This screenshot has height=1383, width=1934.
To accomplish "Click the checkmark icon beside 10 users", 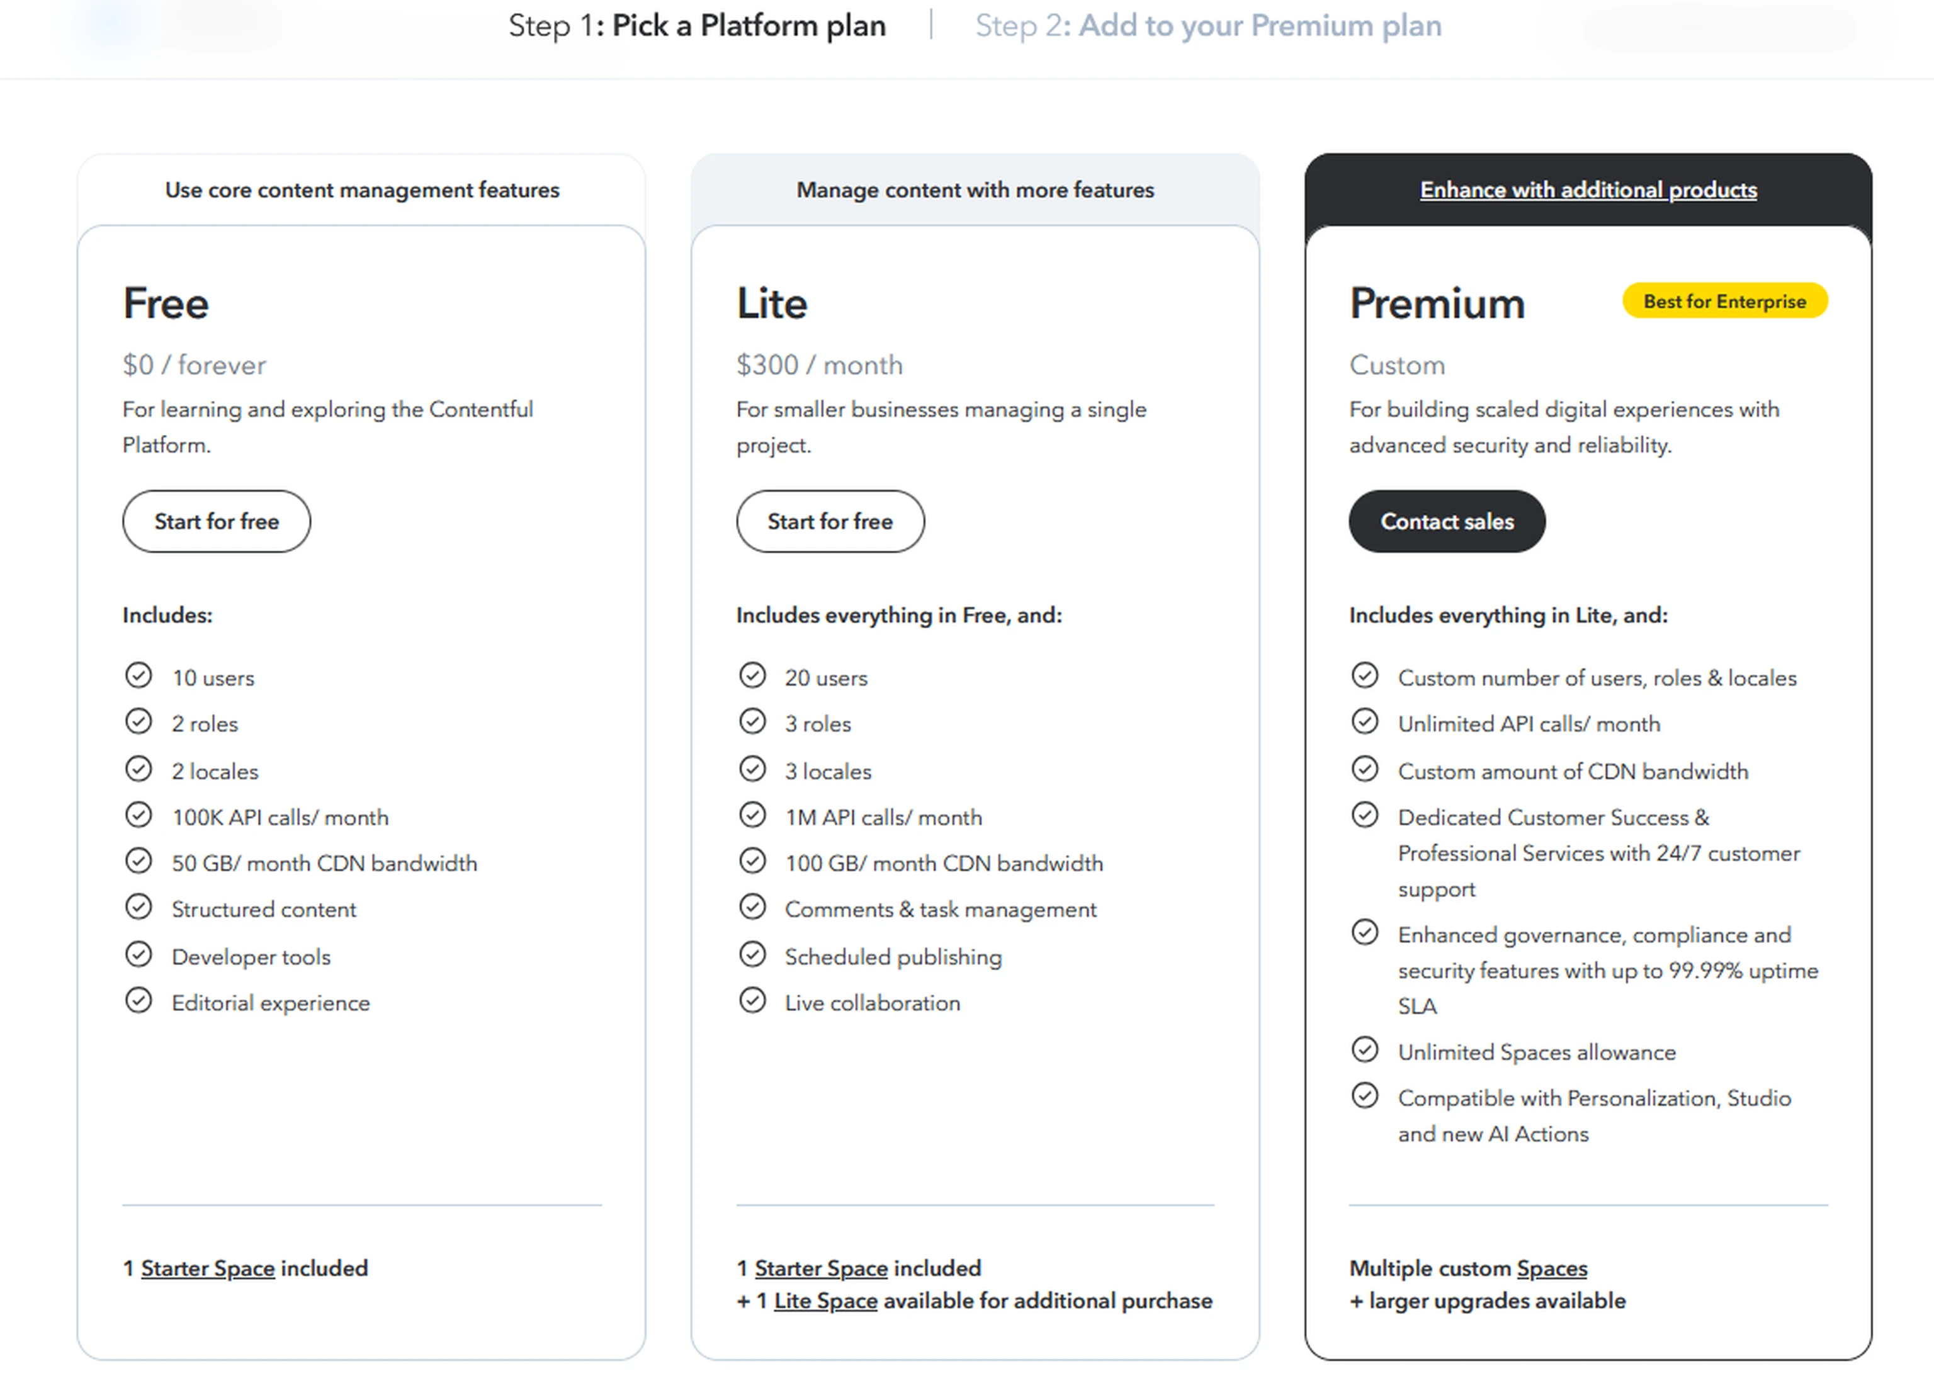I will click(x=138, y=675).
